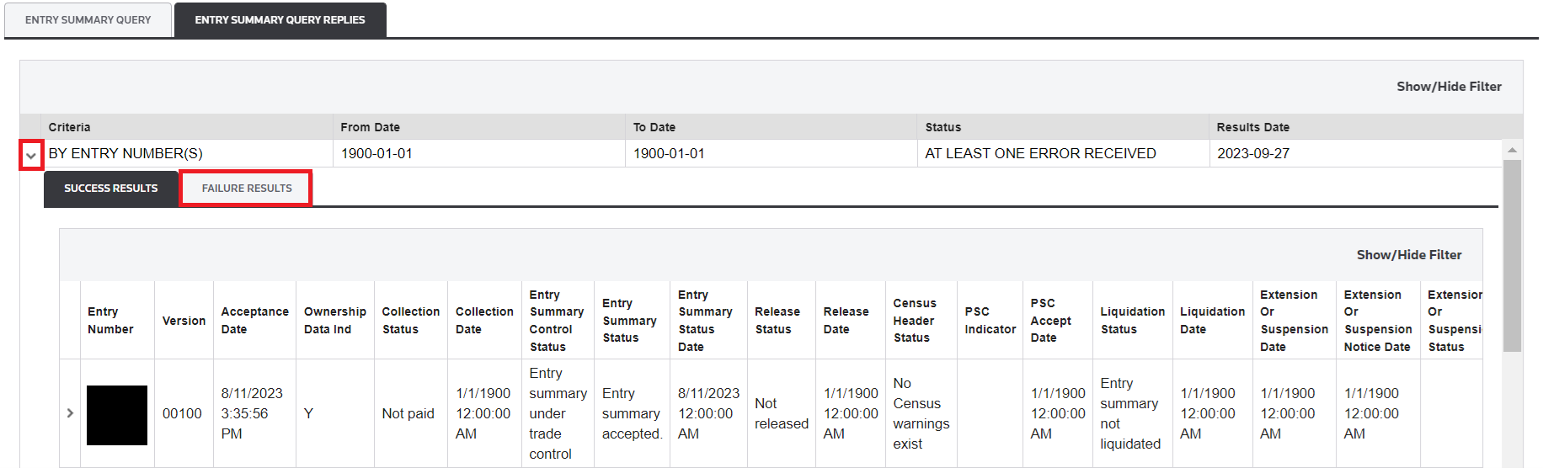Click the redacted entry number cell
The height and width of the screenshot is (468, 1543).
coord(117,415)
